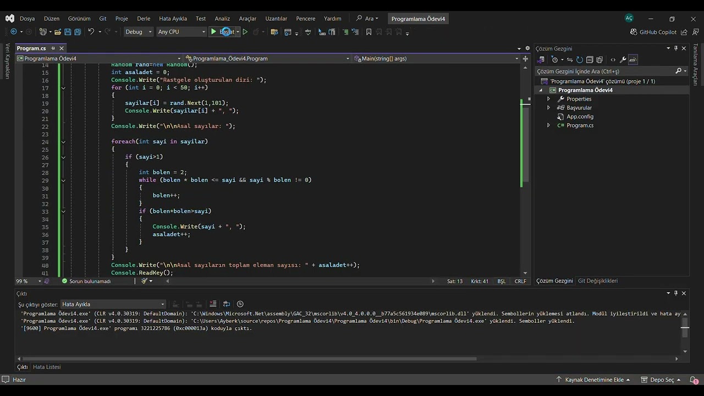Click the Clear All output icon
Viewport: 704px width, 396px height.
point(213,304)
